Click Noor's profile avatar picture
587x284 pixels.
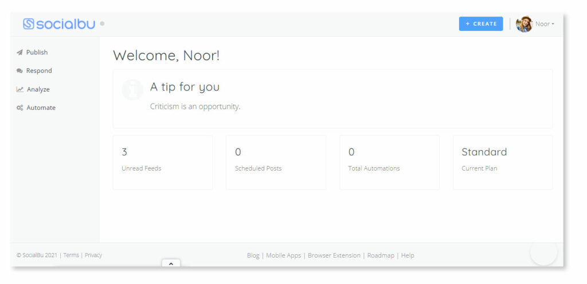[524, 24]
